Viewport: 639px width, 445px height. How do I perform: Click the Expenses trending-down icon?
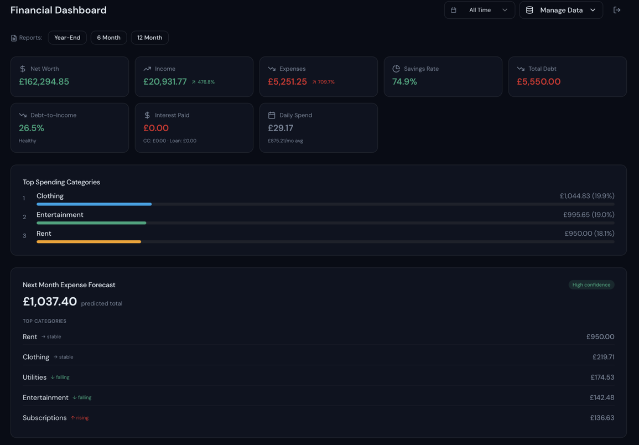(x=272, y=69)
